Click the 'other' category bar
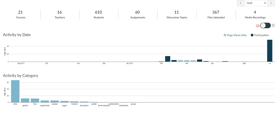The width and height of the screenshot is (278, 116). pos(15,91)
